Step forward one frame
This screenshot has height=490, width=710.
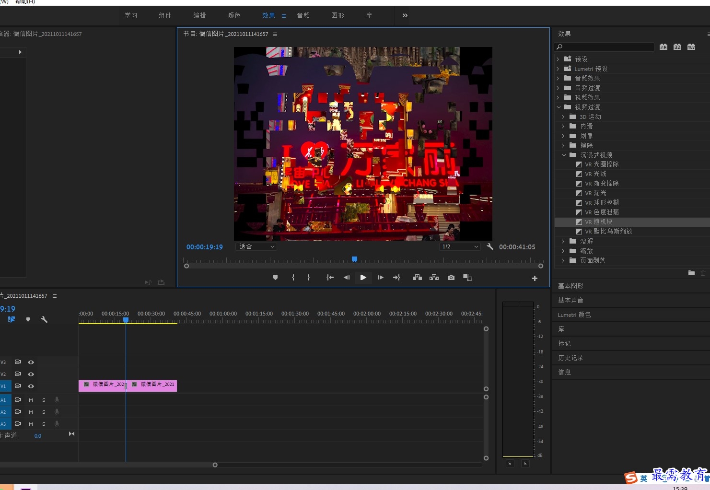tap(380, 278)
